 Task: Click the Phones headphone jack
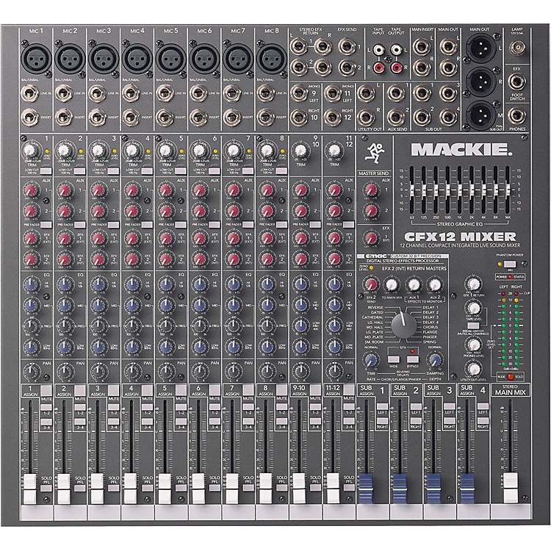coord(518,116)
